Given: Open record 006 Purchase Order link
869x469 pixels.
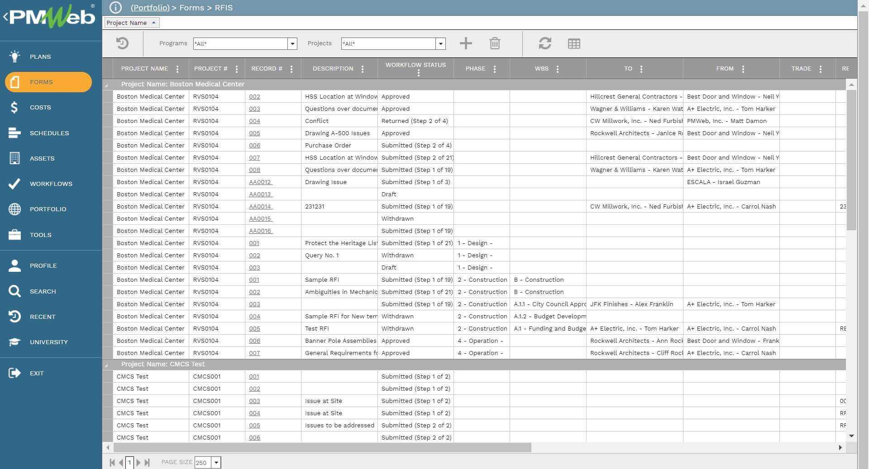Looking at the screenshot, I should [254, 145].
